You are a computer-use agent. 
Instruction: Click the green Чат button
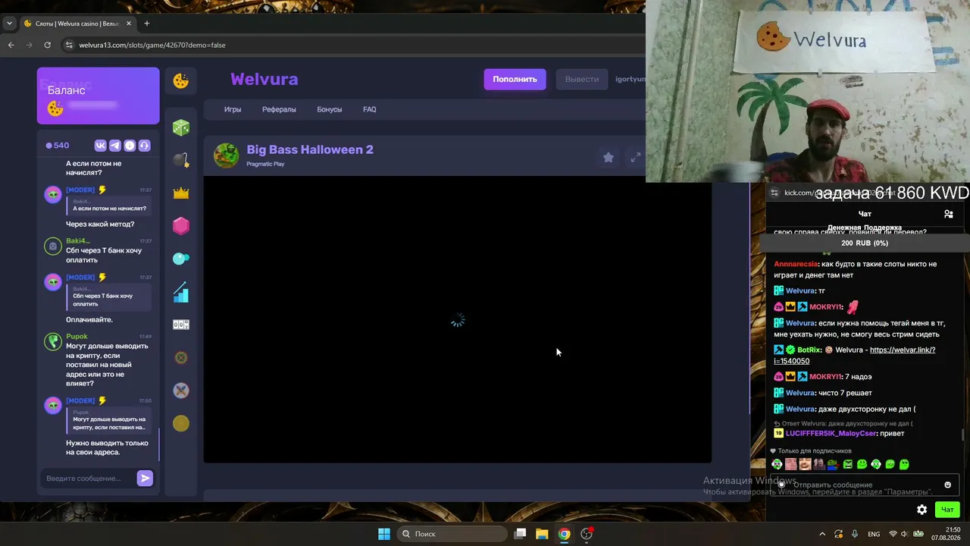click(x=947, y=510)
